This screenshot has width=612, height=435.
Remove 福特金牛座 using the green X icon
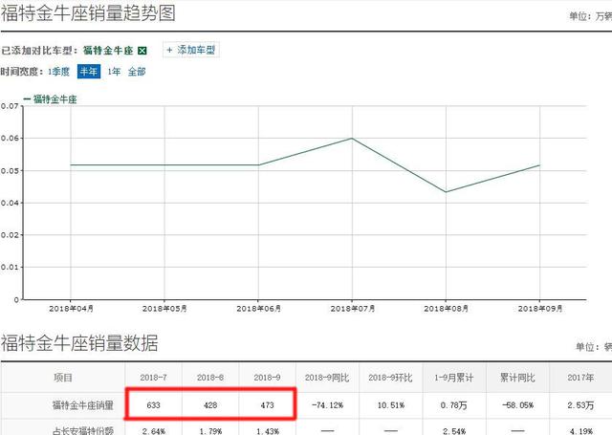[x=142, y=51]
